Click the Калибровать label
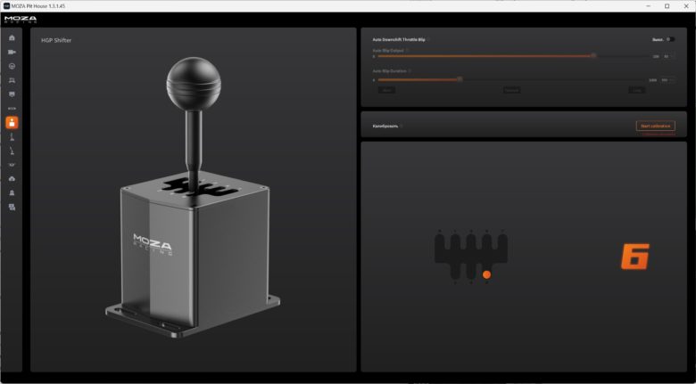696x384 pixels. tap(385, 127)
